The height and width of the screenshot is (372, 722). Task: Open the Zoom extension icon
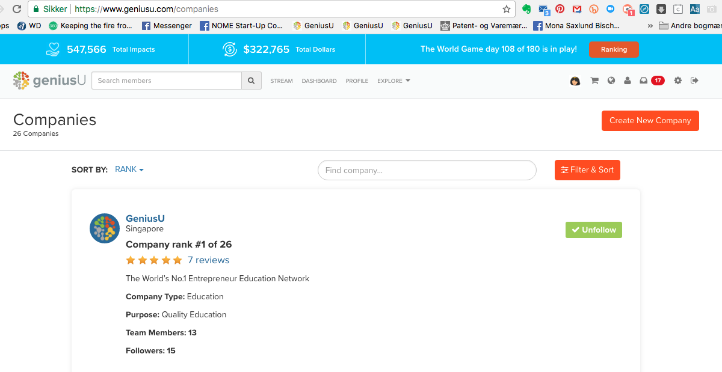(x=610, y=9)
